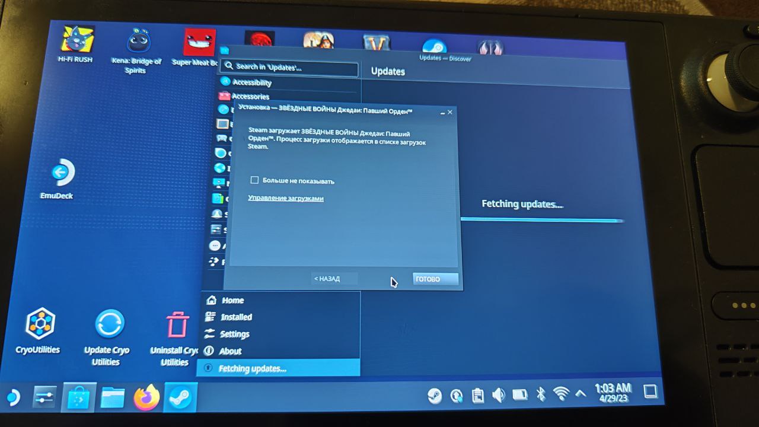Image resolution: width=759 pixels, height=427 pixels.
Task: Close the Steam install dialog
Action: (x=450, y=111)
